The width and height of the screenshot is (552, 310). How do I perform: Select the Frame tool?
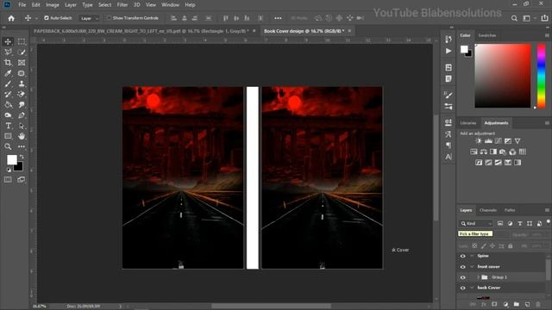click(22, 63)
